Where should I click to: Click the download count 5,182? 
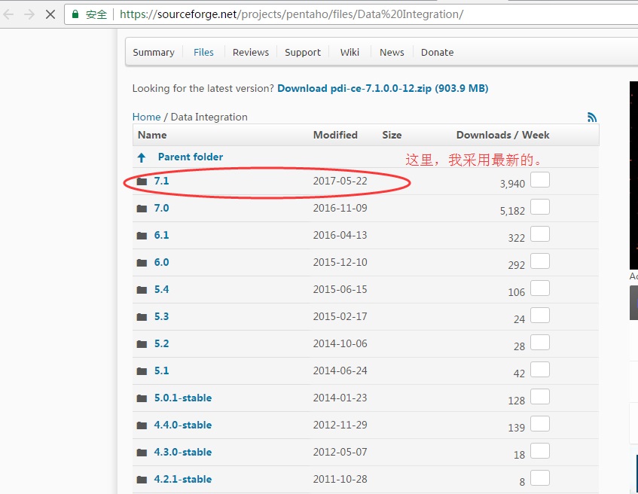tap(512, 211)
